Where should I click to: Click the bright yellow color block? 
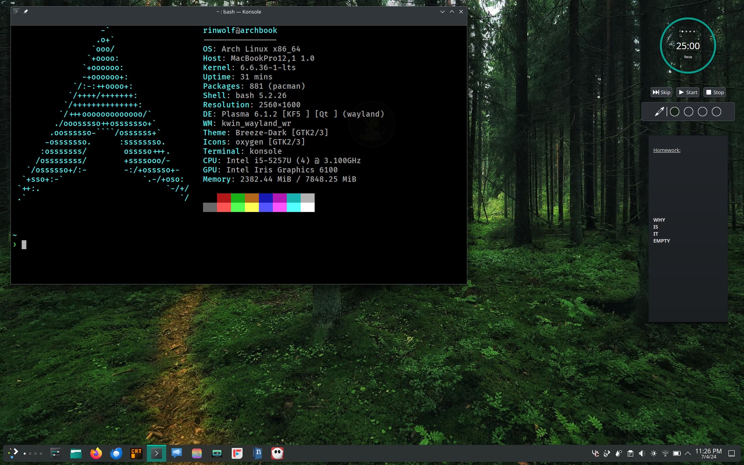coord(252,207)
